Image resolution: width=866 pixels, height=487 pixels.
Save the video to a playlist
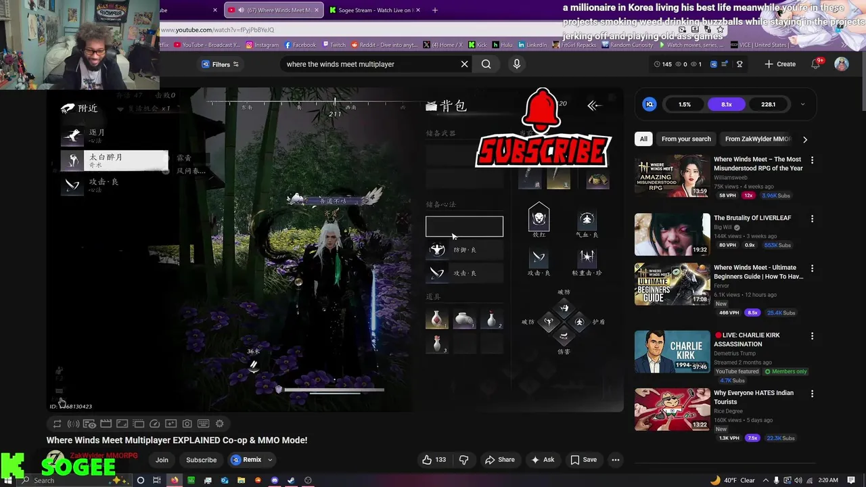coord(583,460)
